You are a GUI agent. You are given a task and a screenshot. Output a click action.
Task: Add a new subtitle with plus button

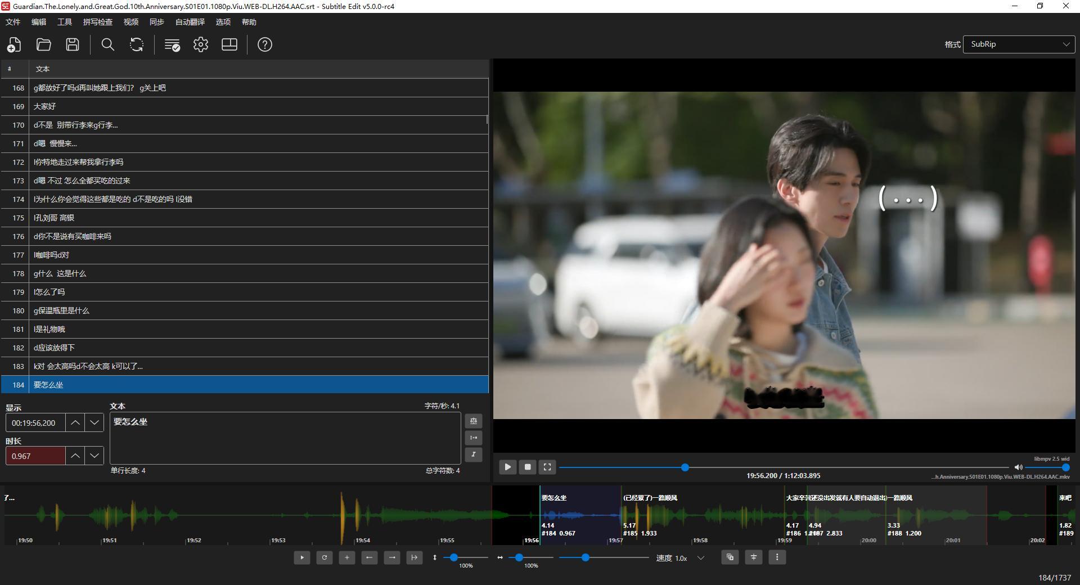click(347, 557)
